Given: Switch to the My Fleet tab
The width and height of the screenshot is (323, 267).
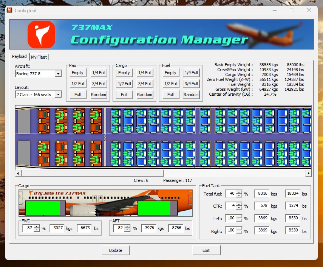Looking at the screenshot, I should (39, 57).
